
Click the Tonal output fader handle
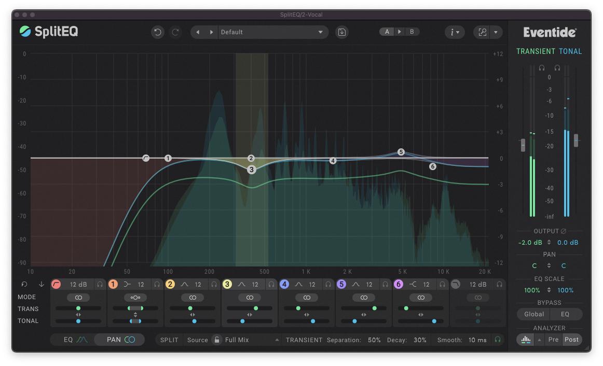point(576,140)
